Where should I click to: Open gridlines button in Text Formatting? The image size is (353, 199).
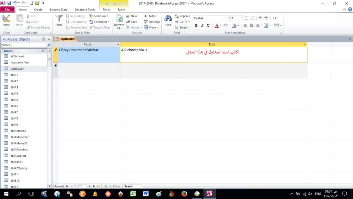266,26
